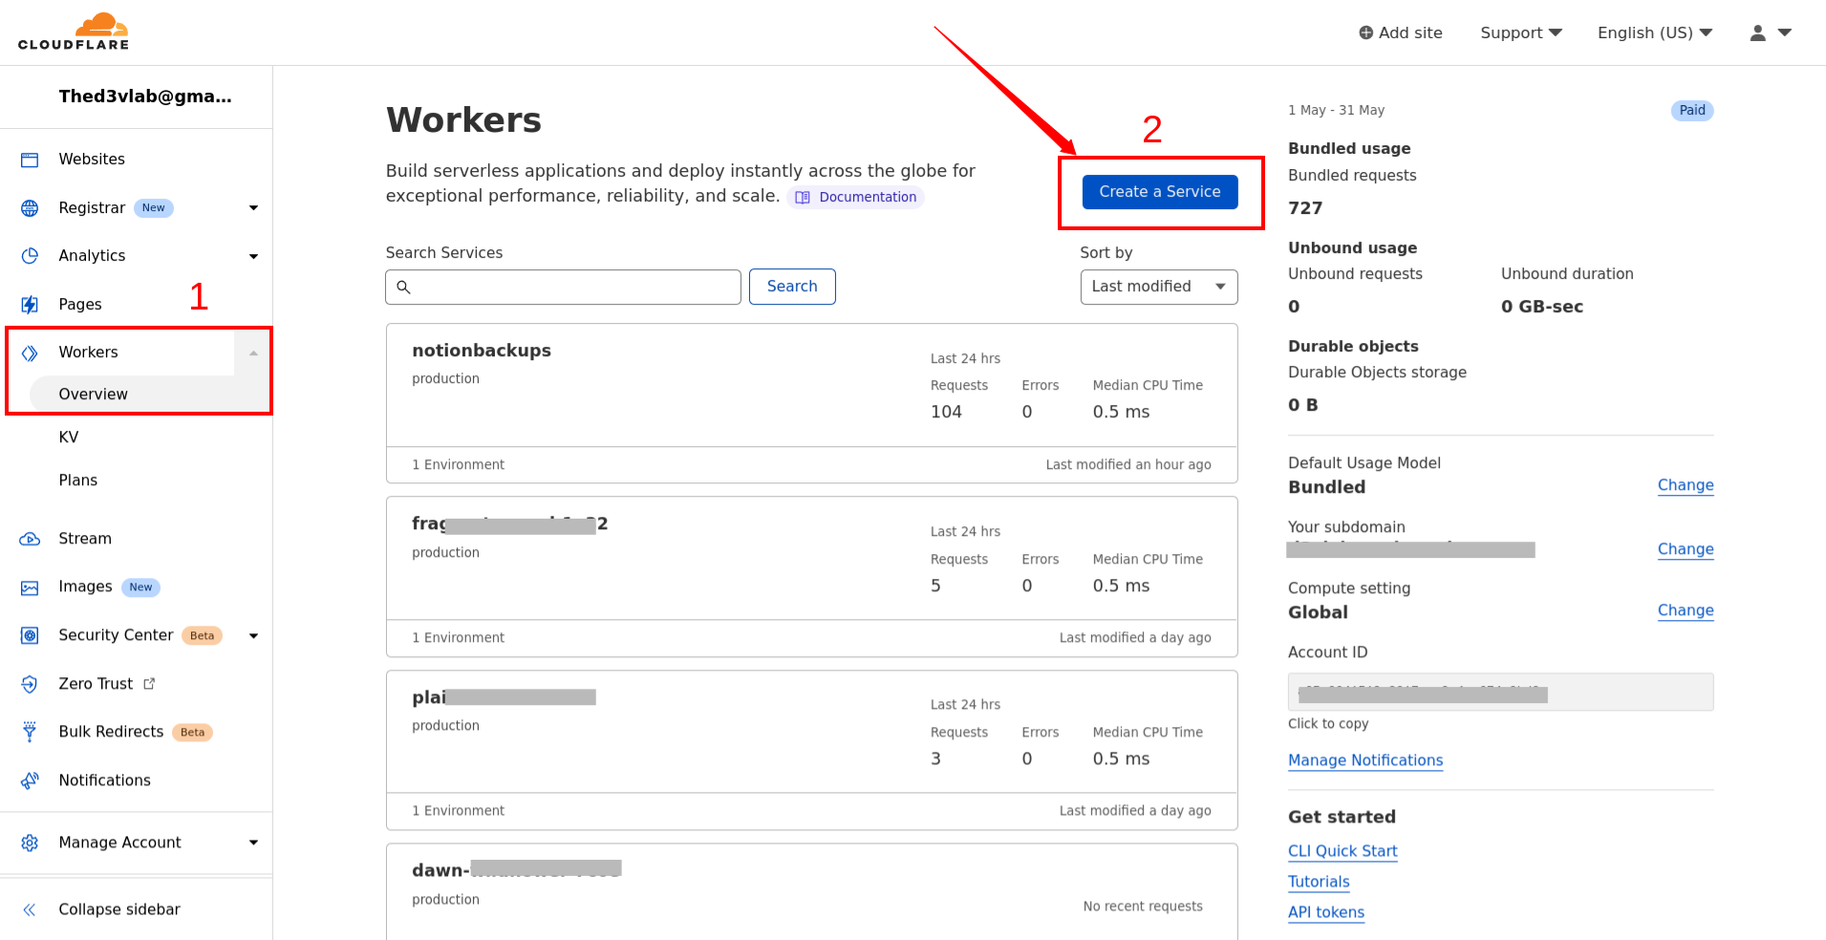This screenshot has height=940, width=1826.
Task: Click Collapse sidebar label
Action: [119, 909]
